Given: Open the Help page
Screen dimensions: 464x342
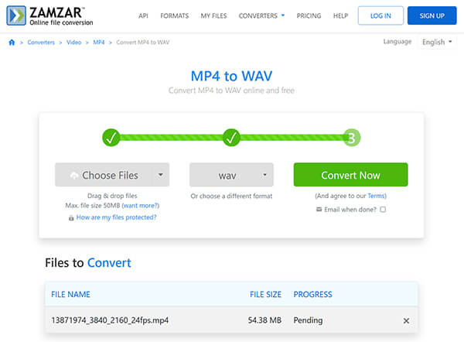Looking at the screenshot, I should (x=340, y=15).
